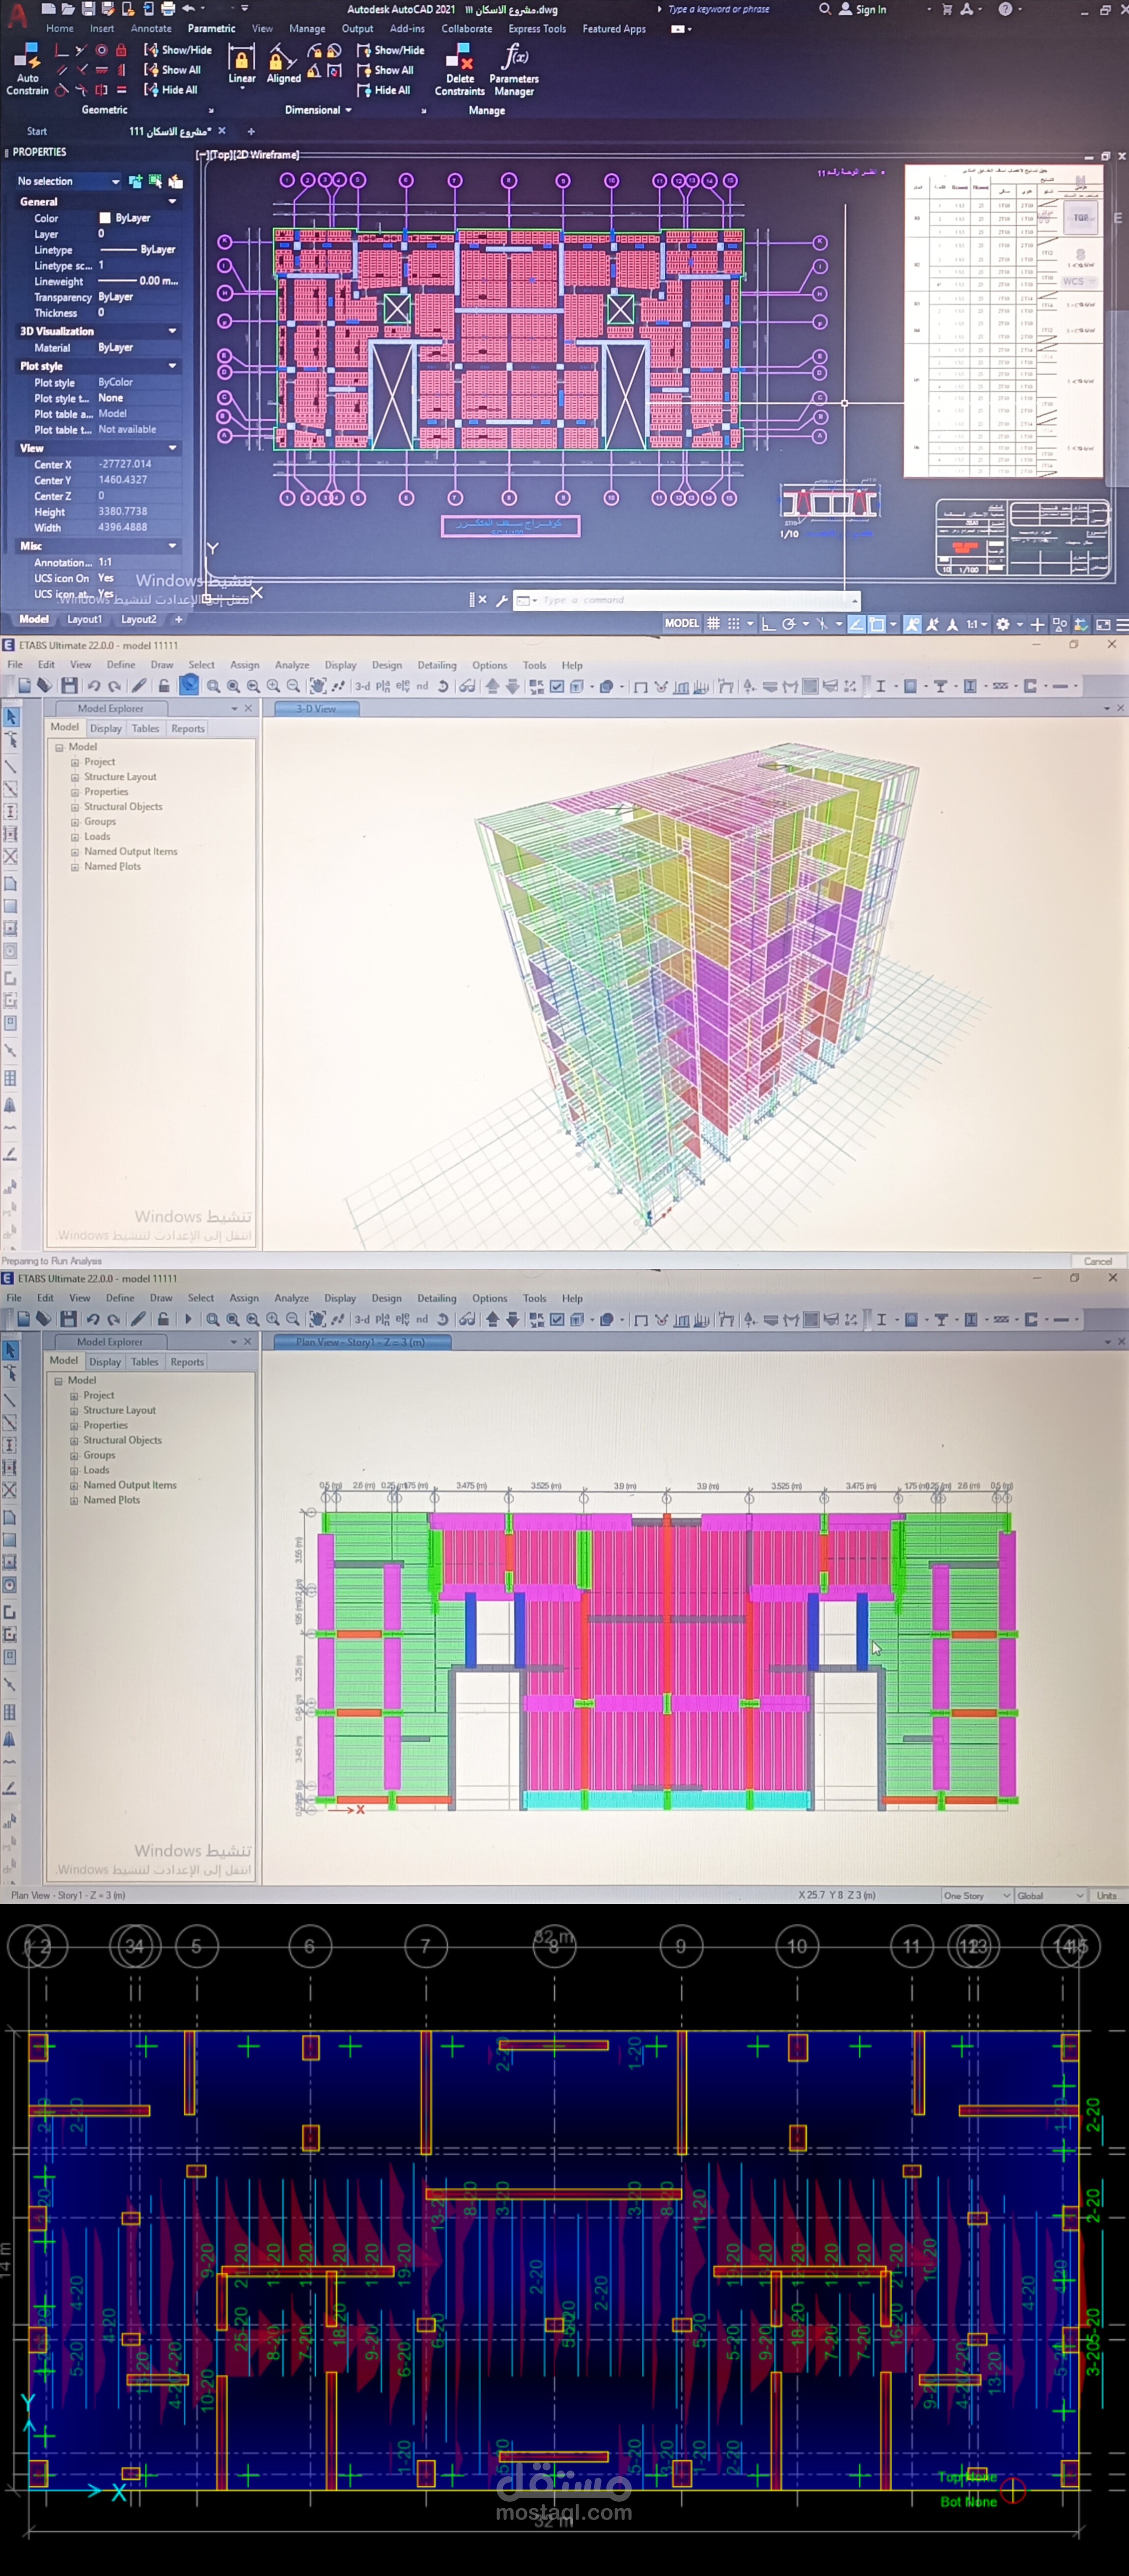Click the pointer select tool in 3-D View ETABS sidebar
1129x2576 pixels.
point(11,717)
